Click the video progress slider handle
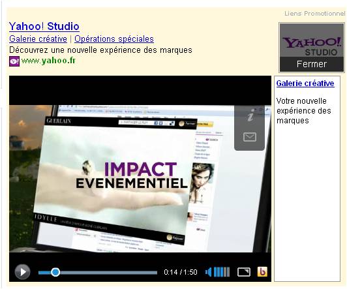 [x=55, y=272]
